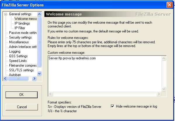
Task: Open Security settings page
Action: 20,37
